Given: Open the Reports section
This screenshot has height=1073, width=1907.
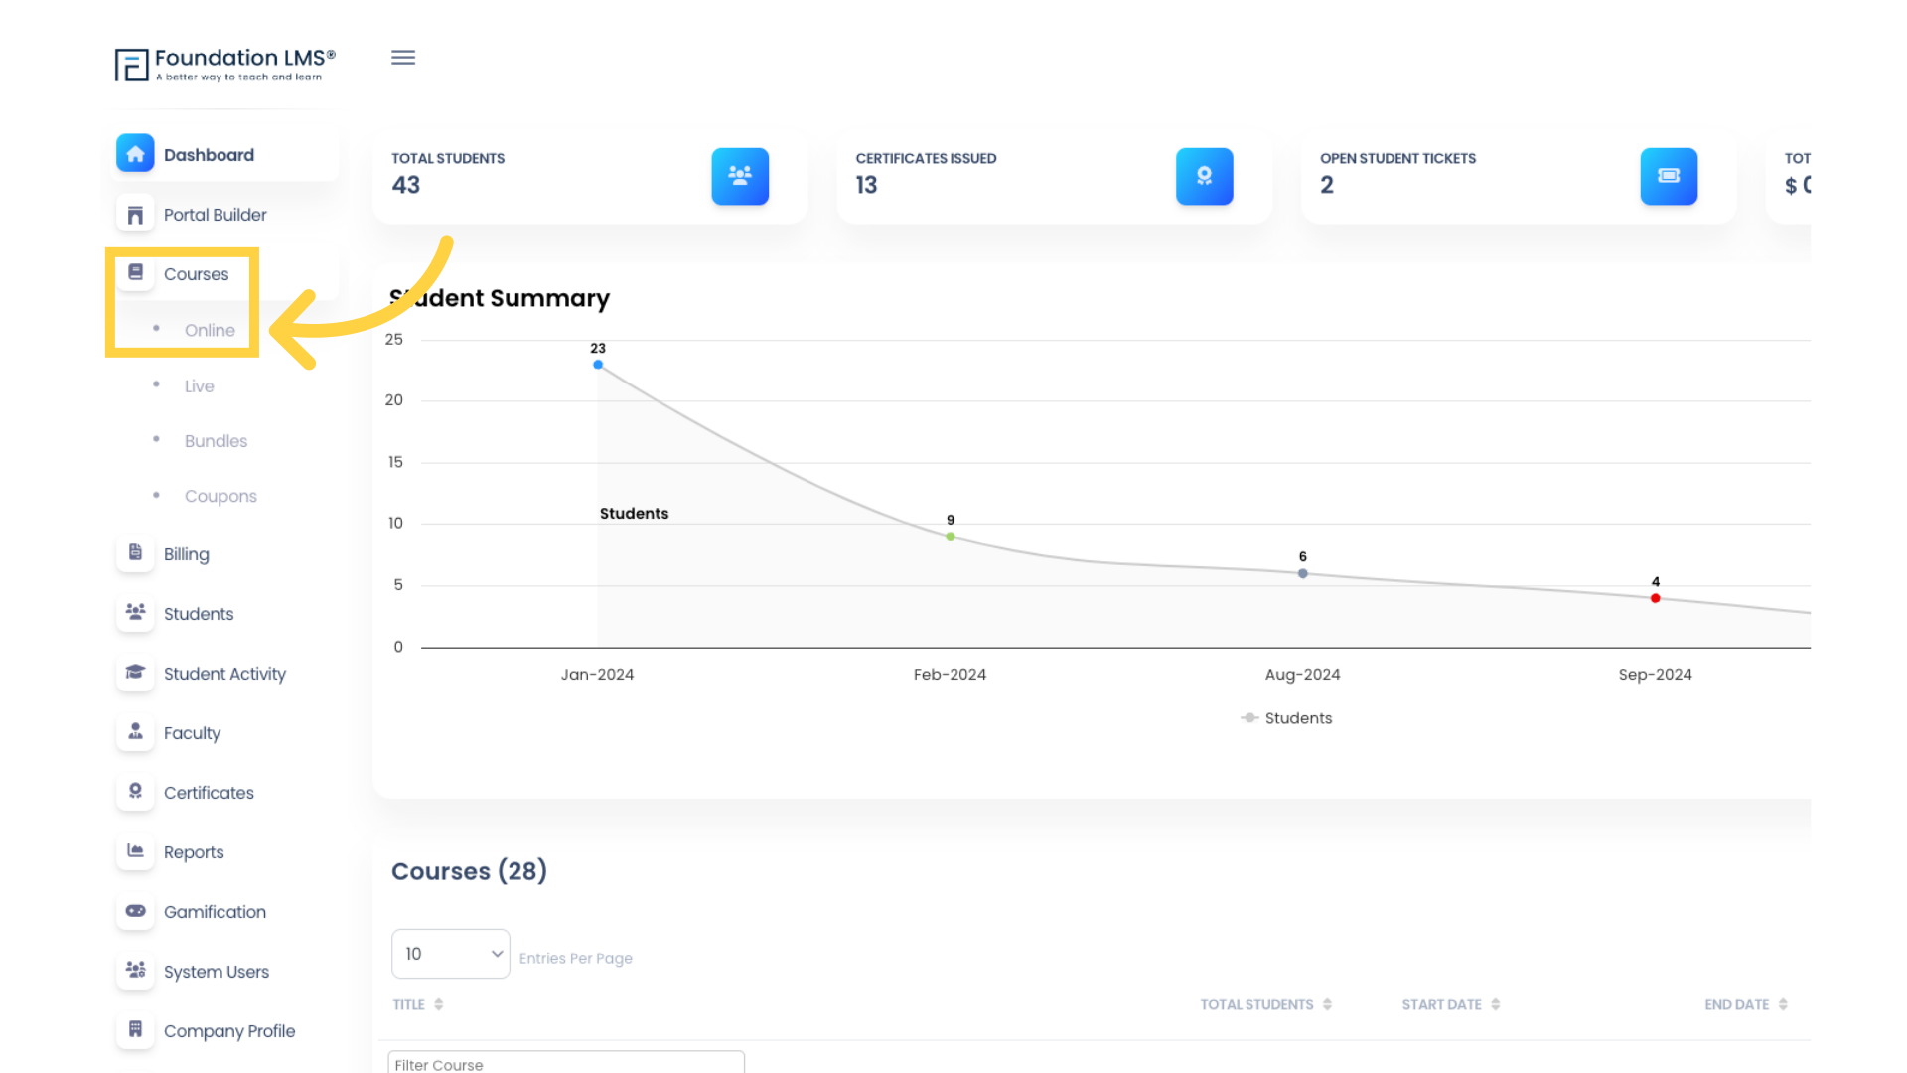Looking at the screenshot, I should (x=193, y=851).
